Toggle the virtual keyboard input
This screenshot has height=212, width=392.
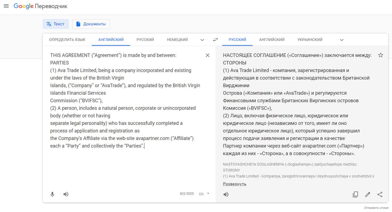[201, 194]
